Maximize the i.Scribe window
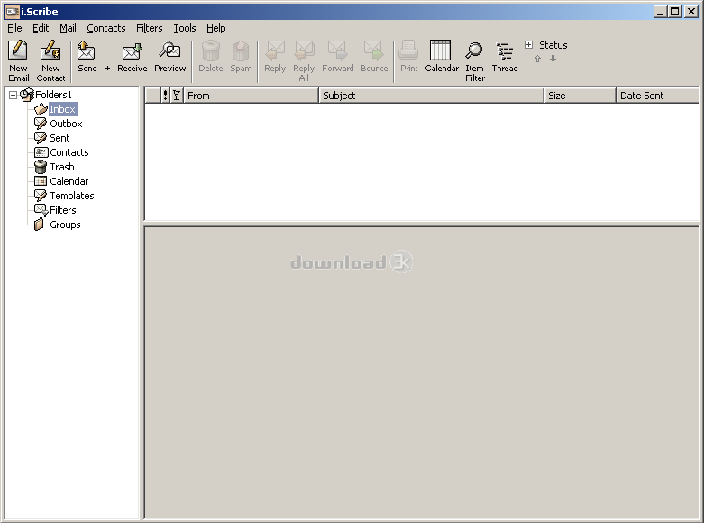 click(675, 11)
